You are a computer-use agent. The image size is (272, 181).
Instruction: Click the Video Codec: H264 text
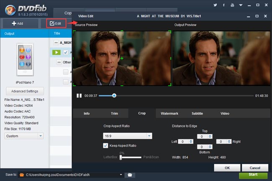pyautogui.click(x=18, y=105)
